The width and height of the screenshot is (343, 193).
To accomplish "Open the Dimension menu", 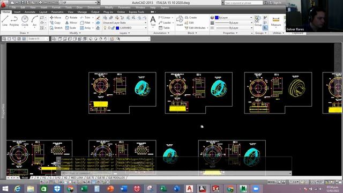I will 94,8.
